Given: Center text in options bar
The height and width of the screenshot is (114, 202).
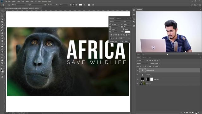Looking at the screenshot, I should point(74,5).
